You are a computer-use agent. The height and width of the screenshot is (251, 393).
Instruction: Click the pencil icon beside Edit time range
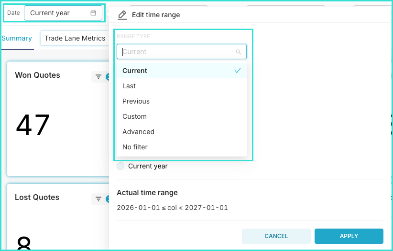[122, 15]
